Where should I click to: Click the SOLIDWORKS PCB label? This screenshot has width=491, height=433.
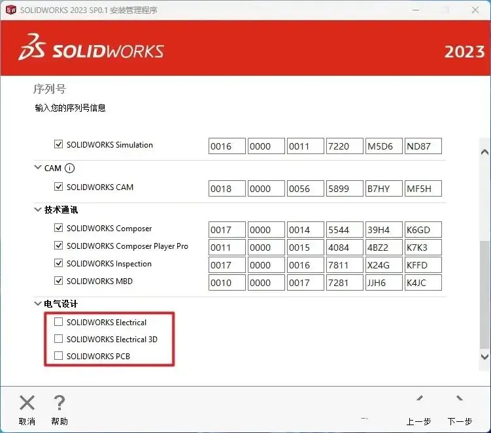pos(98,357)
